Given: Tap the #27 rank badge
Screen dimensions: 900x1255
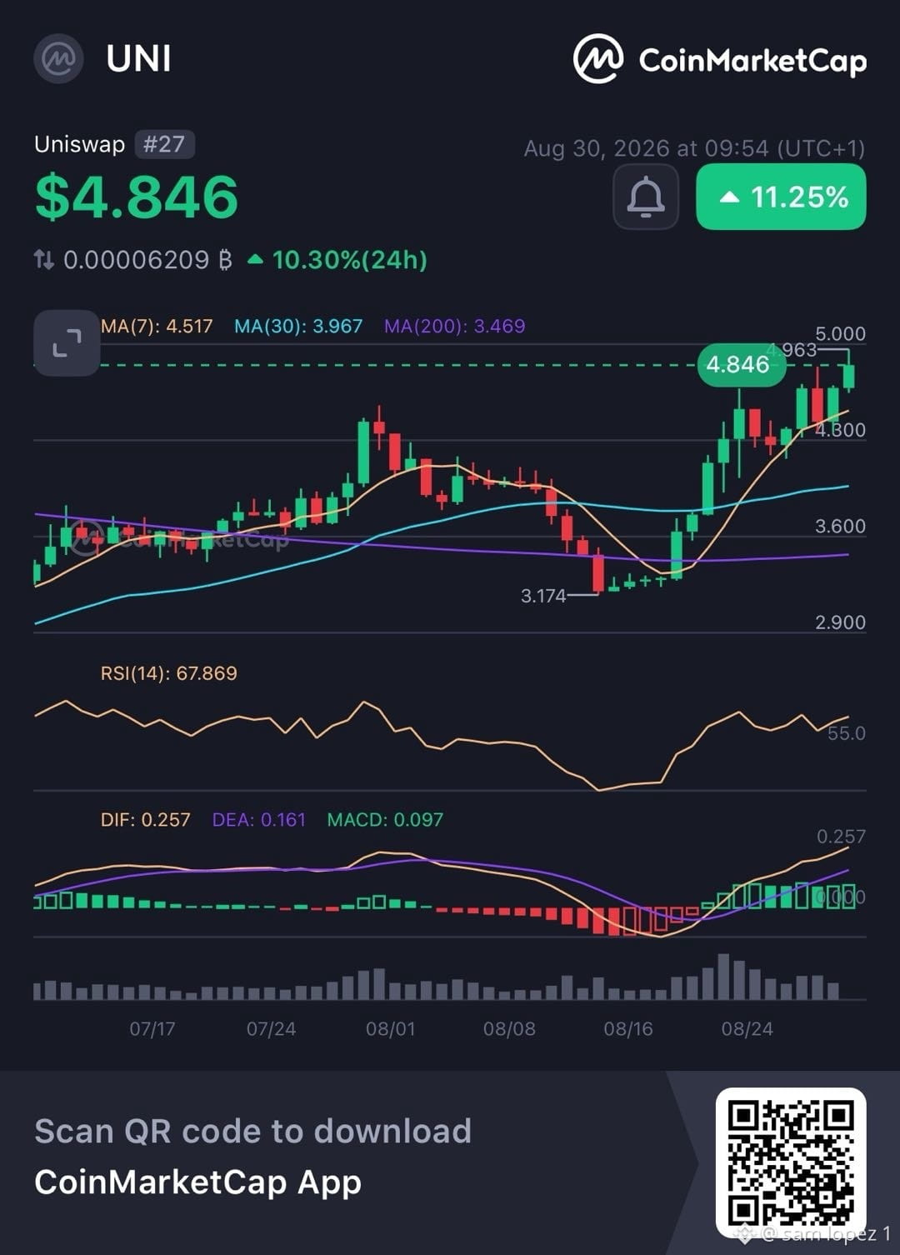Looking at the screenshot, I should (164, 144).
